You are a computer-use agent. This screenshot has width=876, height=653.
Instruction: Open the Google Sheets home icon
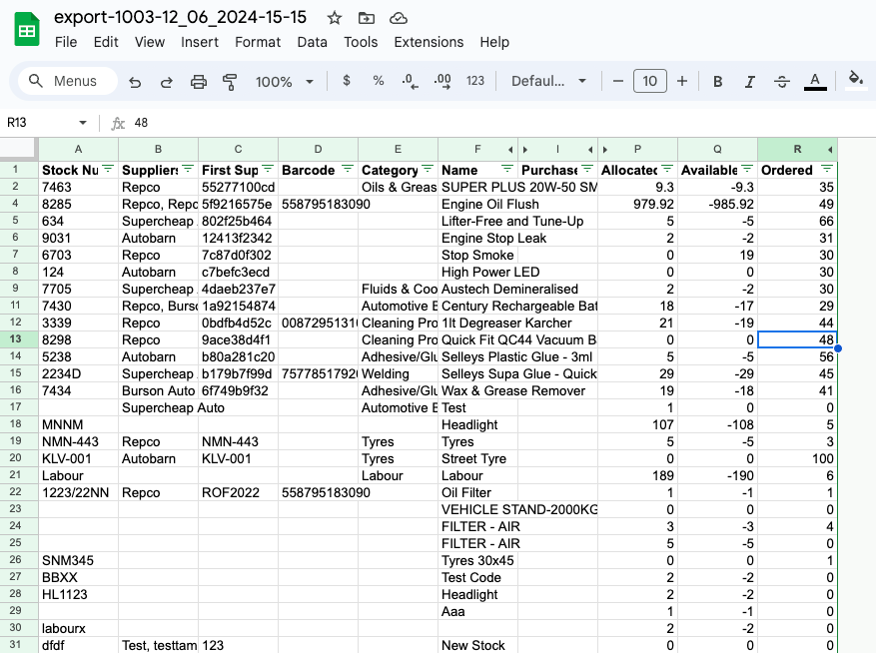pyautogui.click(x=27, y=30)
